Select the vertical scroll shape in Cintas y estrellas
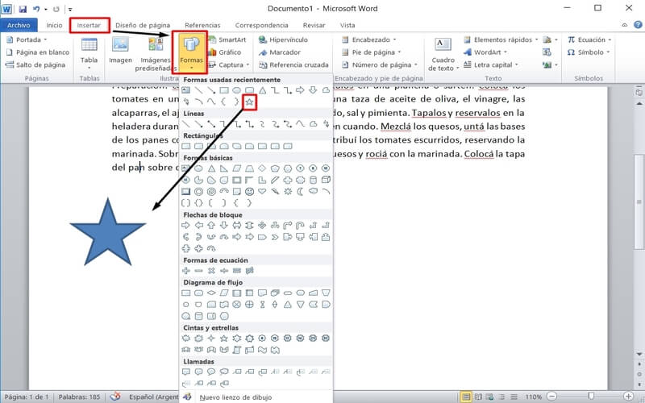 click(x=236, y=350)
